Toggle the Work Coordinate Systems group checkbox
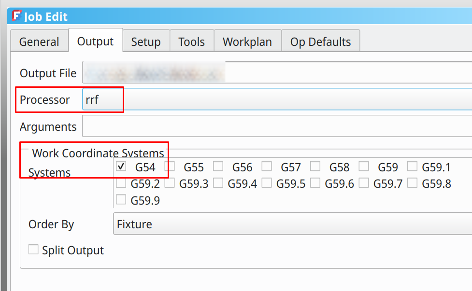 26,153
